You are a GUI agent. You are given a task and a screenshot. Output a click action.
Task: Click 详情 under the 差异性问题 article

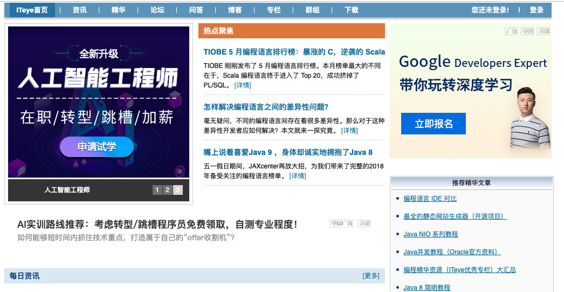pyautogui.click(x=349, y=130)
